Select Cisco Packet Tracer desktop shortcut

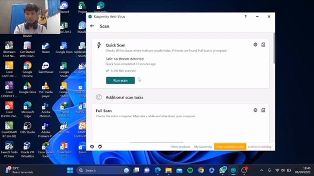pyautogui.click(x=46, y=150)
